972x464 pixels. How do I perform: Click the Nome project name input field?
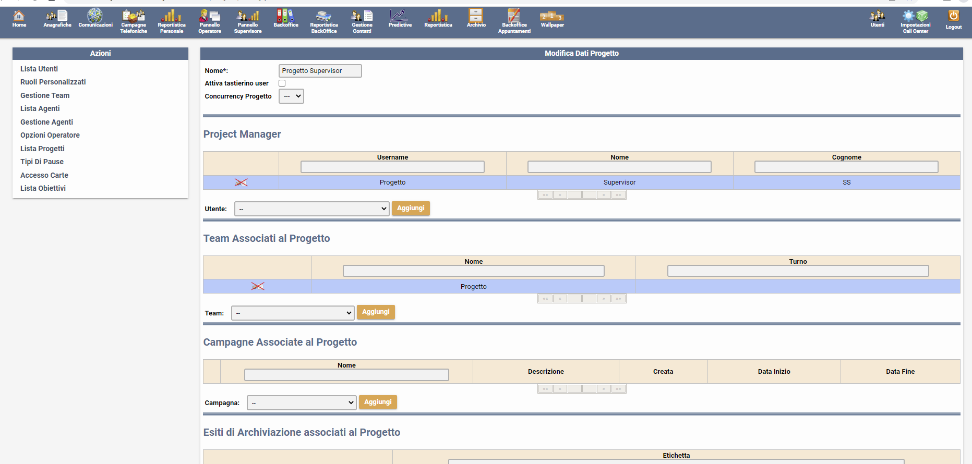(x=320, y=71)
